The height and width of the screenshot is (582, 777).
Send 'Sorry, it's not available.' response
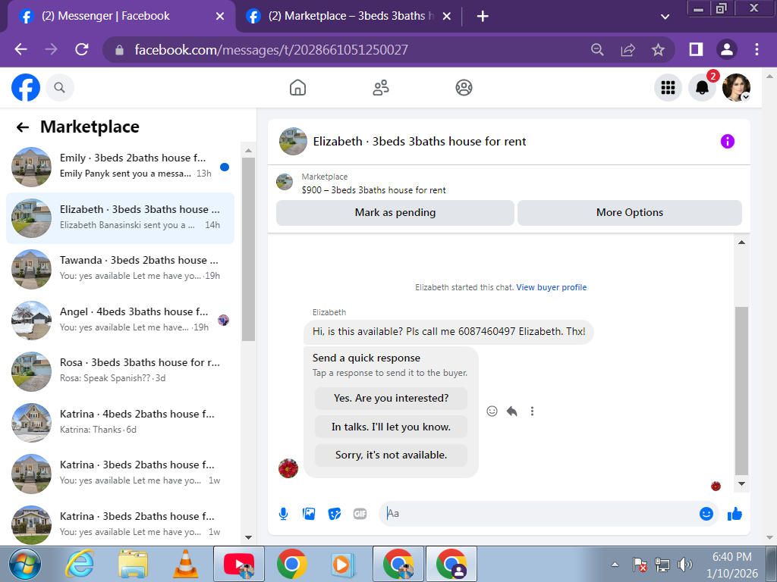tap(391, 455)
